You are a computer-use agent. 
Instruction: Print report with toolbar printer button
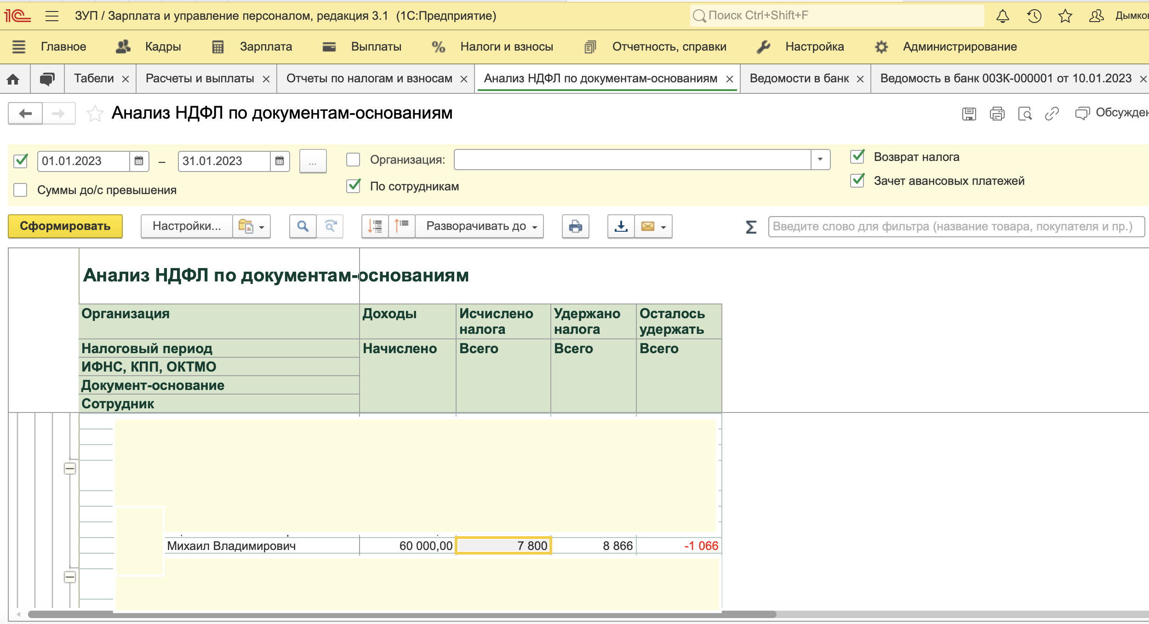pyautogui.click(x=575, y=226)
